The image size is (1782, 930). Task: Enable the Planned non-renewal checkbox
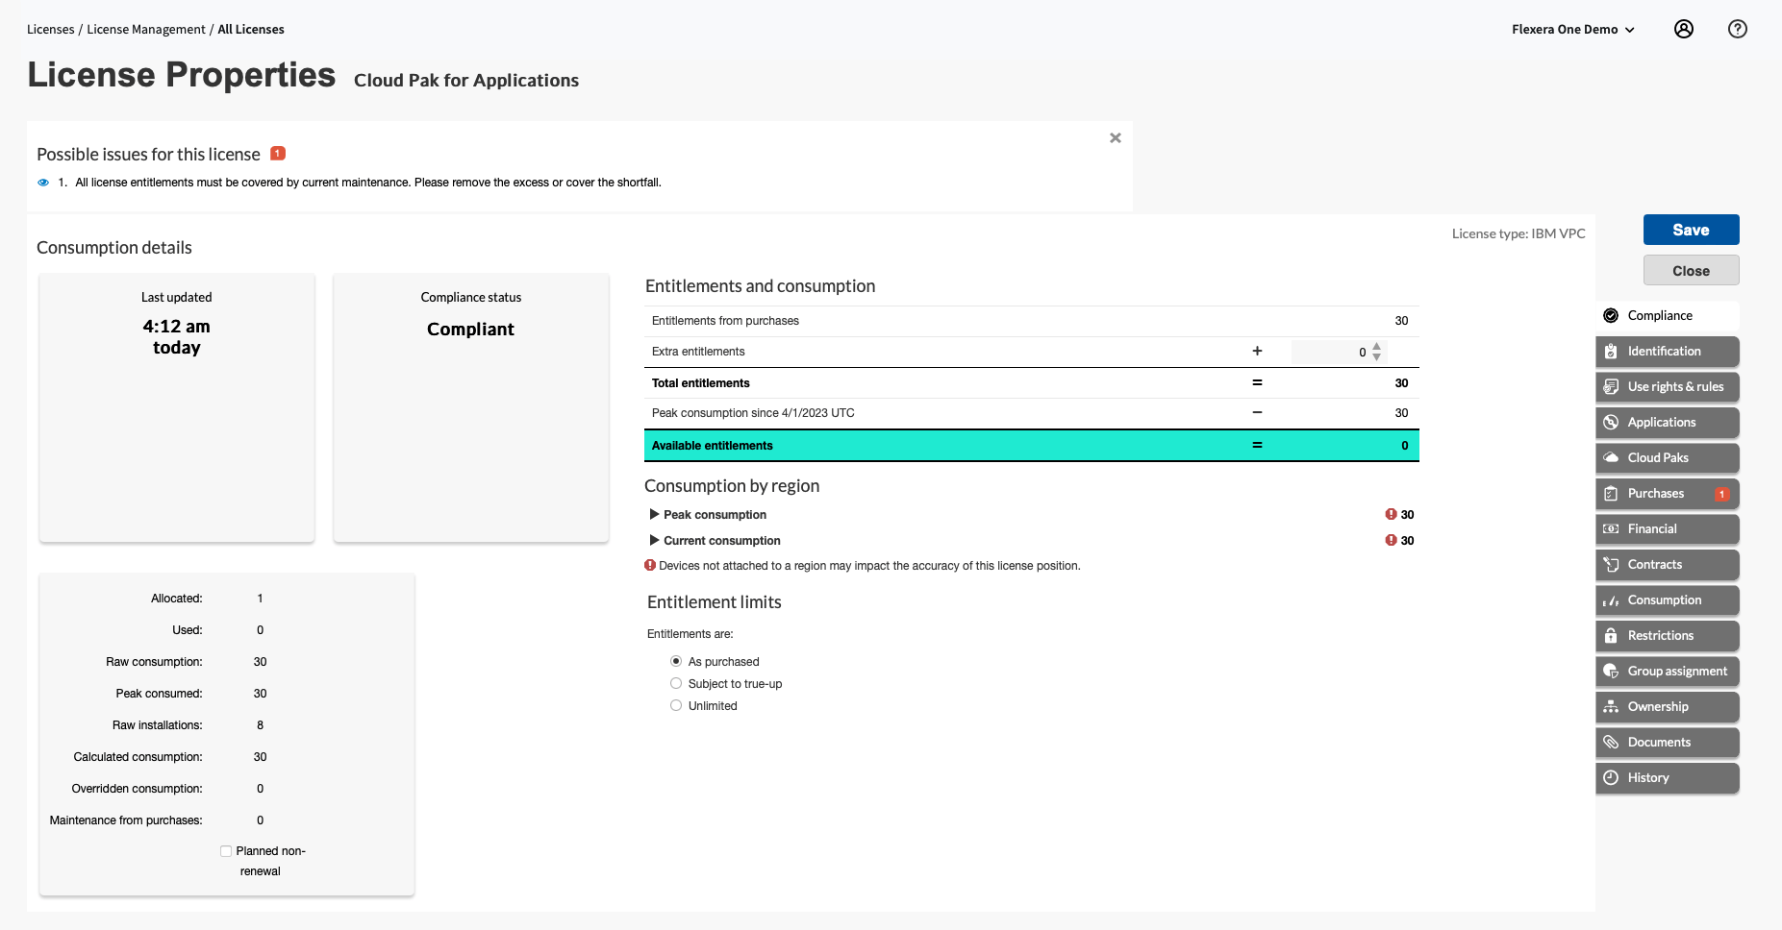(226, 851)
